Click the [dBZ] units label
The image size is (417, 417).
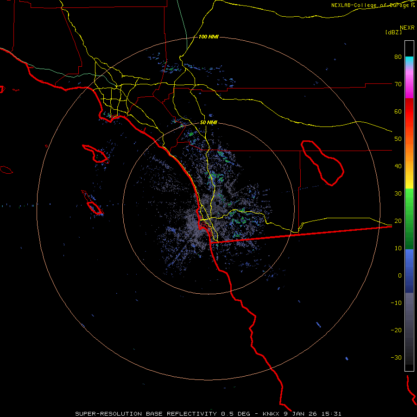coord(393,32)
